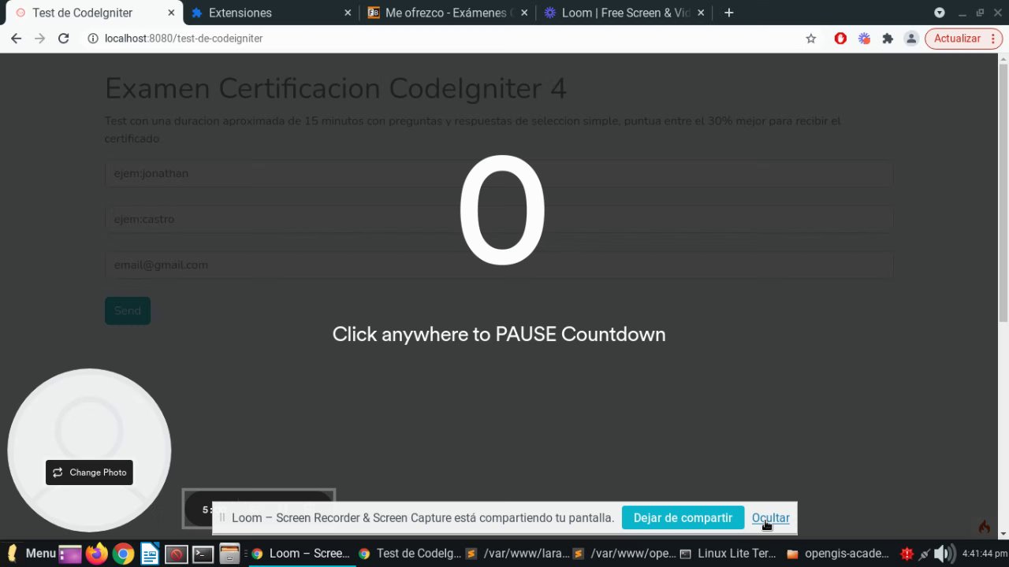Screen dimensions: 1009x567
Task: Switch to /var/www/ope... taskbar window
Action: pos(624,554)
